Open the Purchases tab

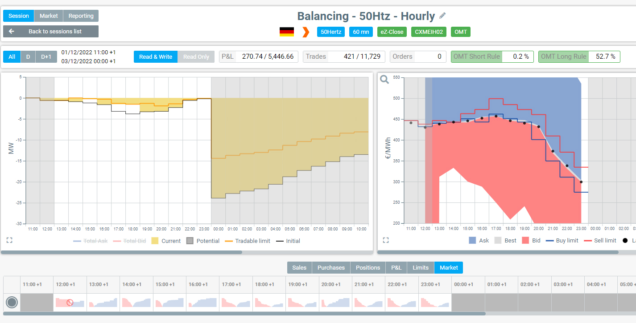[331, 267]
